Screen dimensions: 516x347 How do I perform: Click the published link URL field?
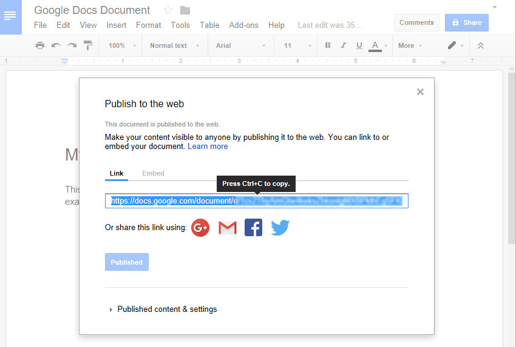pos(257,201)
